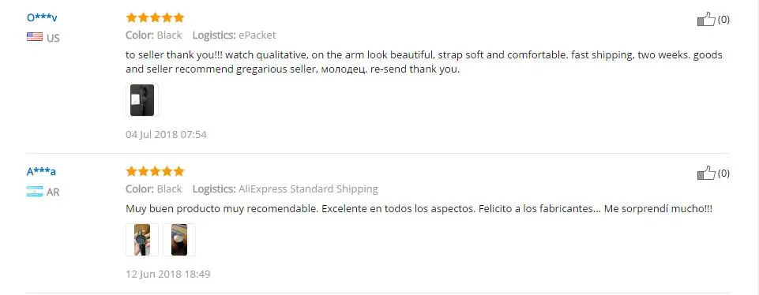Click AliExpress Standard Shipping label

(308, 189)
